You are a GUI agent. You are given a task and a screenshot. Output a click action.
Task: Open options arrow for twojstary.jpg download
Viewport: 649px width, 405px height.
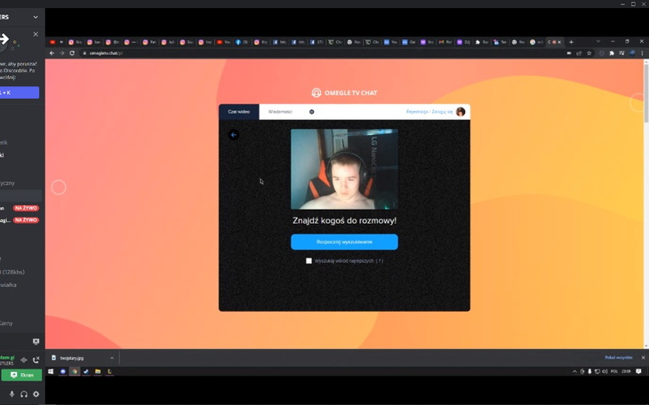(112, 358)
